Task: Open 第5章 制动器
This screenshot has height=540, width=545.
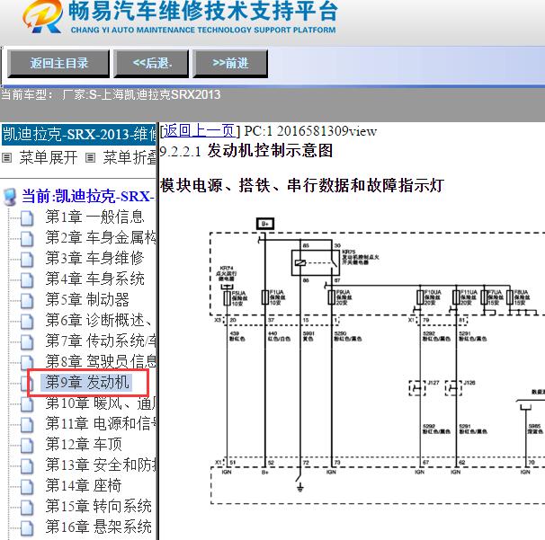Action: coord(87,300)
